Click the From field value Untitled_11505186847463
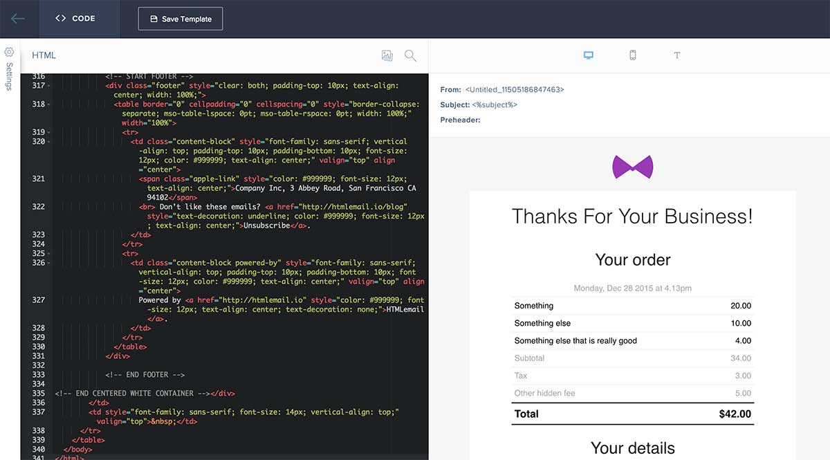Image resolution: width=830 pixels, height=460 pixels. click(515, 90)
